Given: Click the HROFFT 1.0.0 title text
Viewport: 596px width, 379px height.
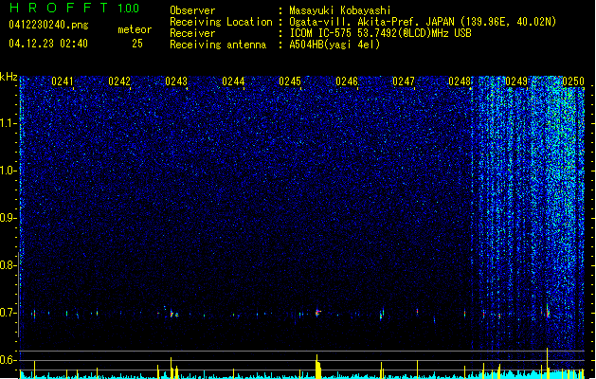Looking at the screenshot, I should pyautogui.click(x=75, y=8).
